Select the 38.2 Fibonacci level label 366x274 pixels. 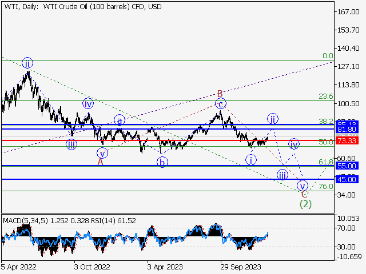click(x=326, y=121)
